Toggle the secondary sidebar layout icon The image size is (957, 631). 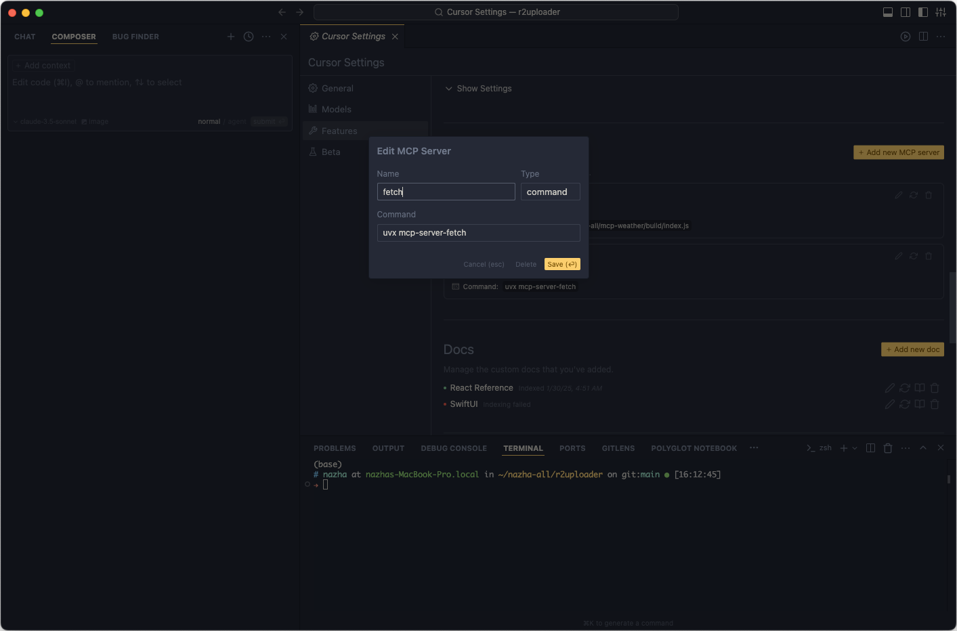pyautogui.click(x=923, y=12)
